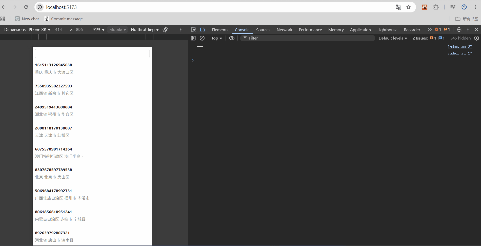Image resolution: width=481 pixels, height=246 pixels.
Task: Open the Chrome three-dot menu
Action: (x=475, y=7)
